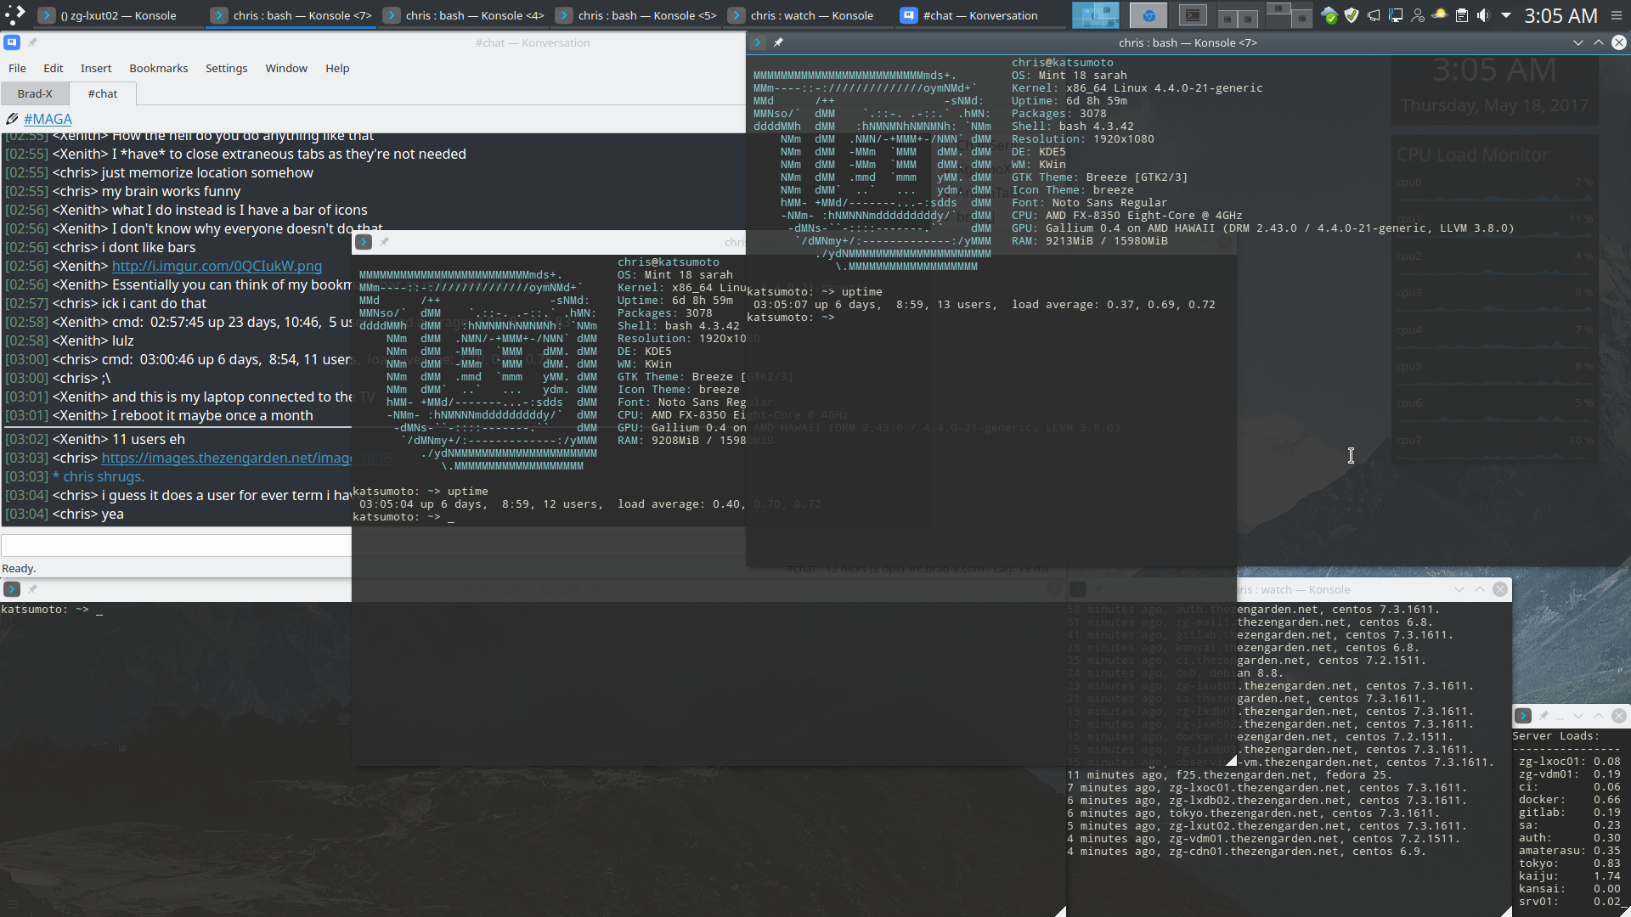This screenshot has height=917, width=1631.
Task: Switch to the Brad-X tab
Action: [x=35, y=93]
